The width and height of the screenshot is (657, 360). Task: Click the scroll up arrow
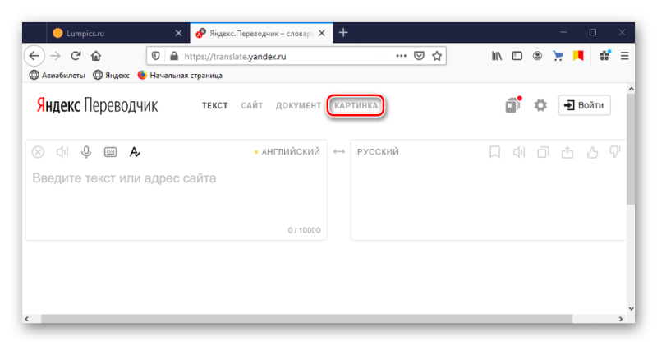[631, 89]
